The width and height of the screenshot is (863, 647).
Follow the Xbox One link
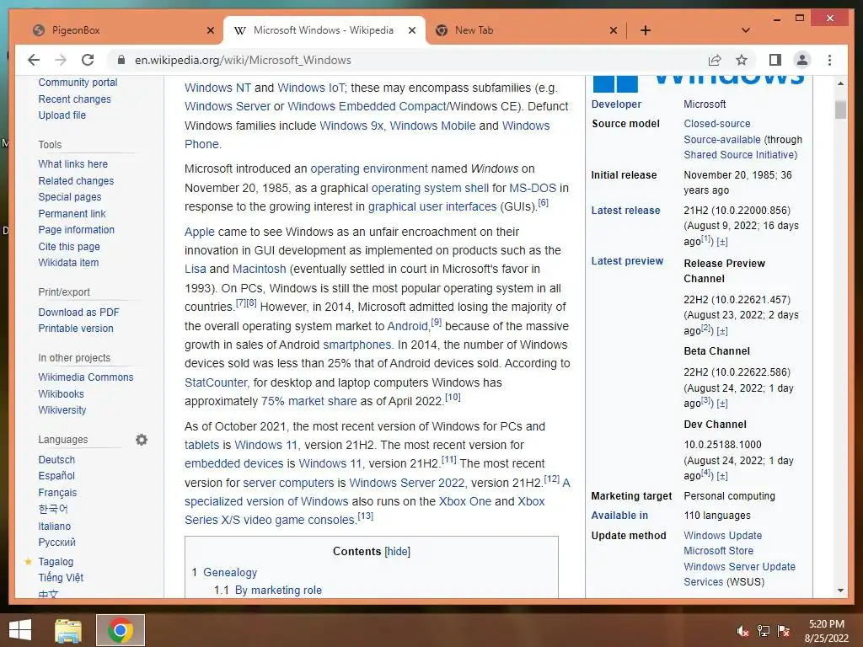click(x=464, y=501)
